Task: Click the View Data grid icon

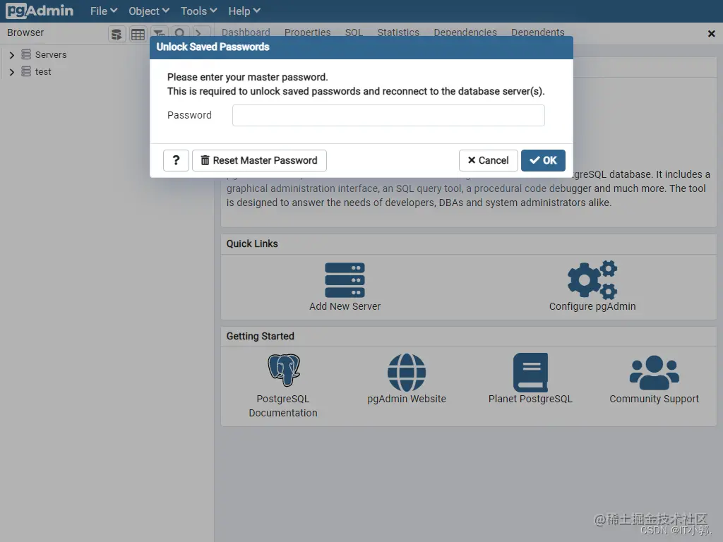Action: [138, 34]
